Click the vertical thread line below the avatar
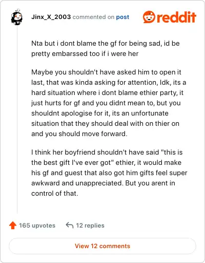This screenshot has height=263, width=205. [x=17, y=119]
